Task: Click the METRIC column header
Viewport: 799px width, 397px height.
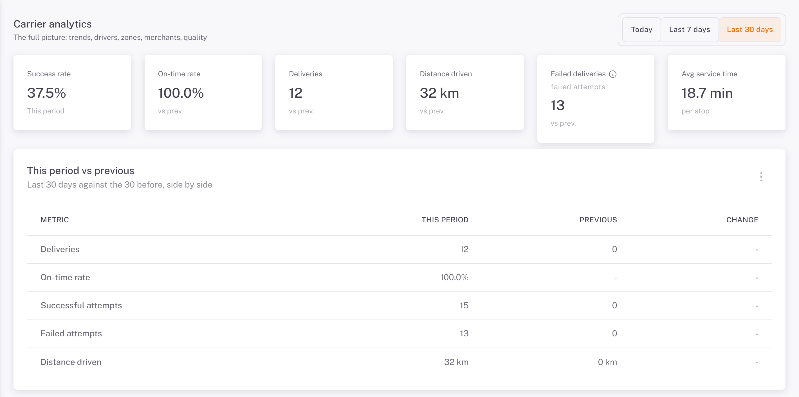Action: coord(55,220)
